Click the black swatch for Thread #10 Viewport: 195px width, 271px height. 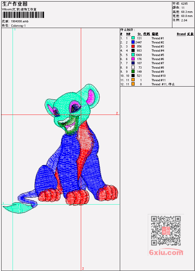click(x=133, y=76)
